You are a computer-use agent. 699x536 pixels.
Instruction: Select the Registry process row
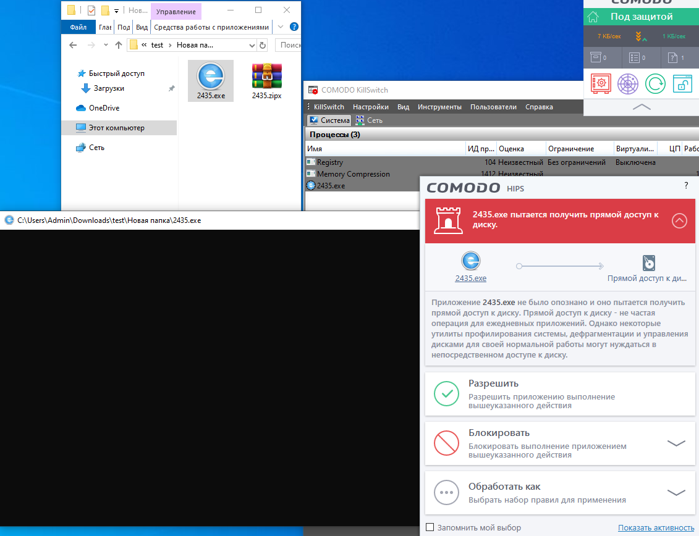(x=502, y=162)
